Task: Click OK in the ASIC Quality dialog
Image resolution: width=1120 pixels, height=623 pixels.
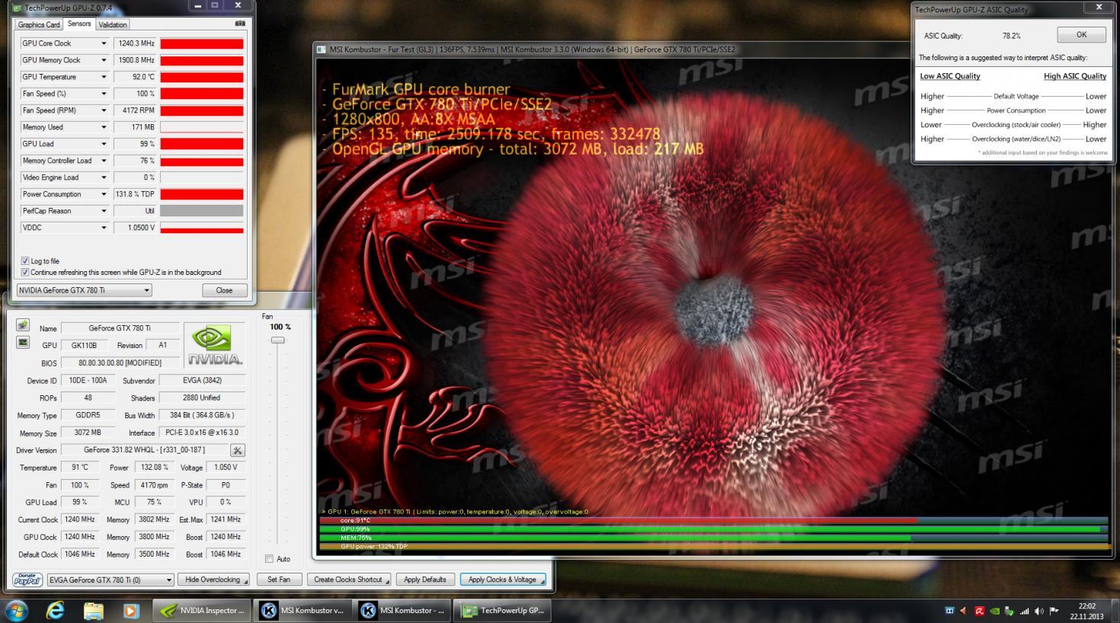Action: click(1081, 35)
